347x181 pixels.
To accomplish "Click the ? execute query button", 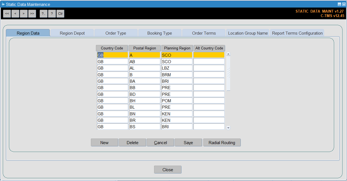I will 52,13.
